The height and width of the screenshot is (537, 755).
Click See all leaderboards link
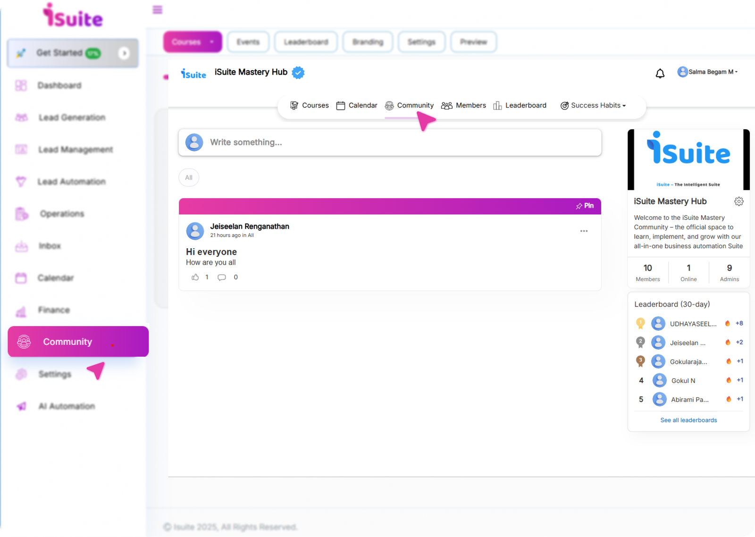(x=688, y=420)
